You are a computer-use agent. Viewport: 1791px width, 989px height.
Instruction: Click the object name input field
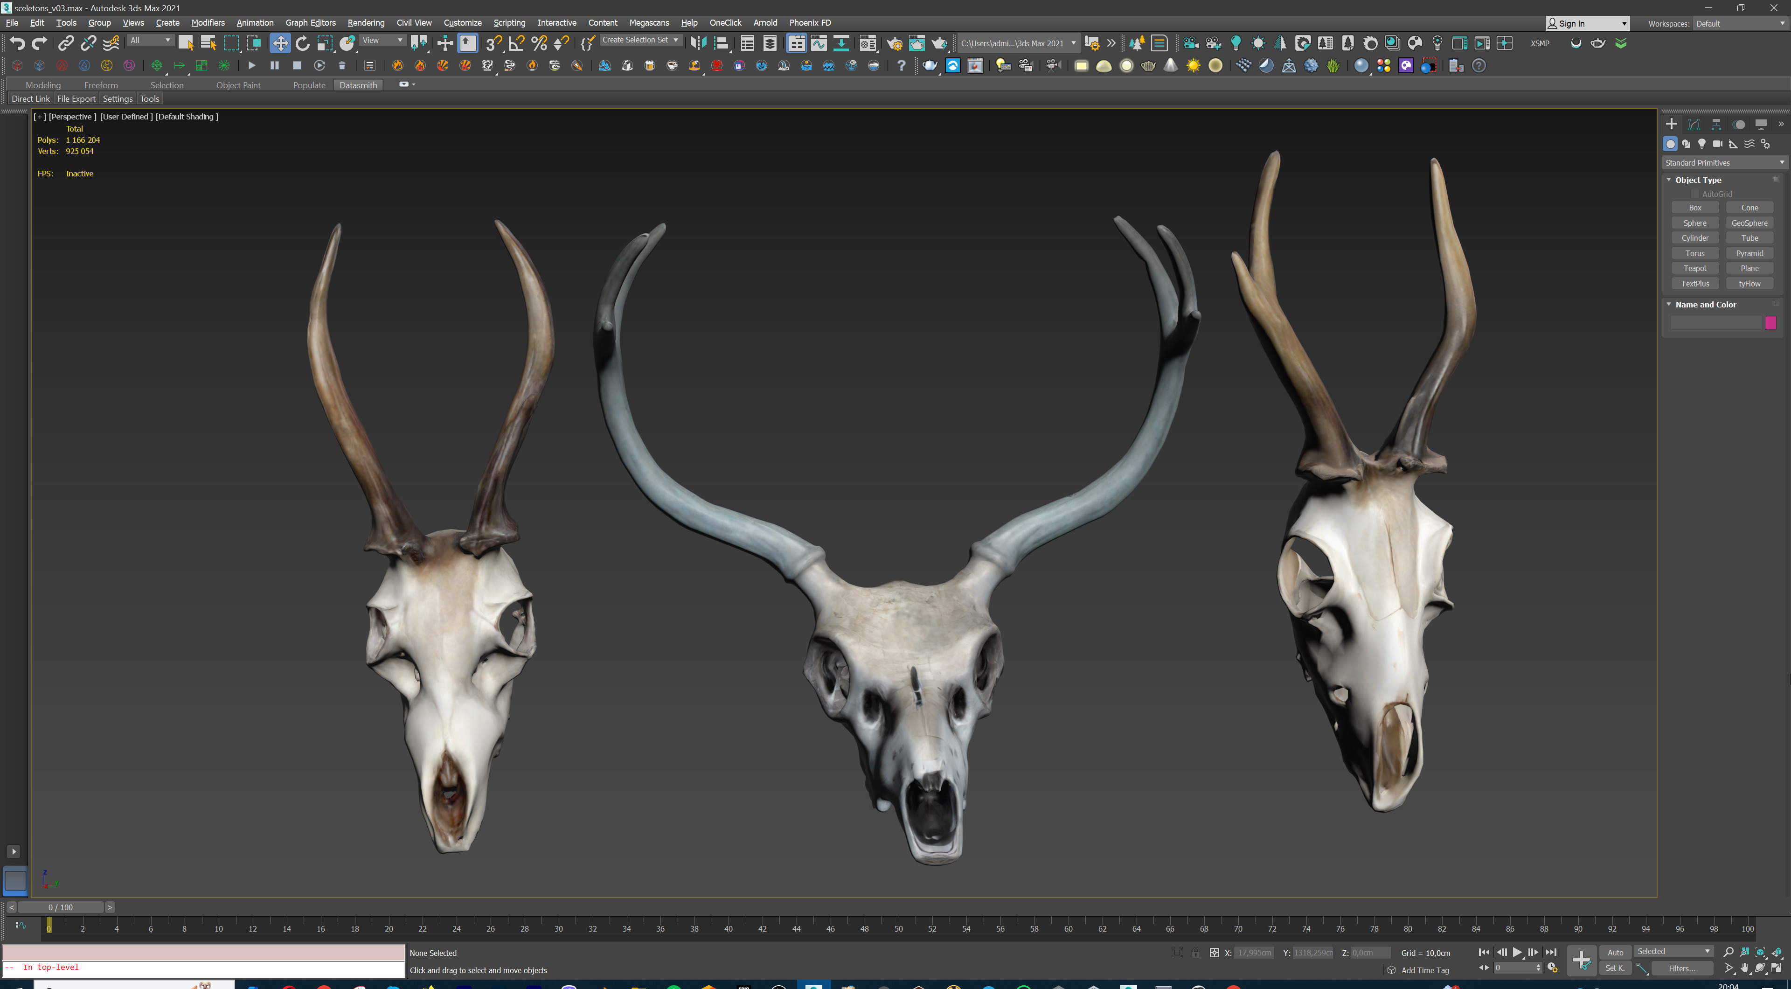pos(1715,323)
